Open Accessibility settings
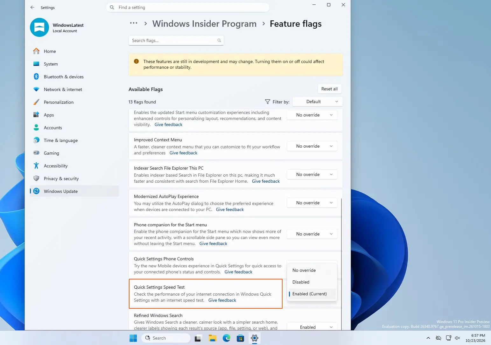 pos(74,166)
